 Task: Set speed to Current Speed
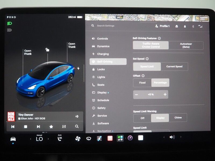tap(174, 67)
